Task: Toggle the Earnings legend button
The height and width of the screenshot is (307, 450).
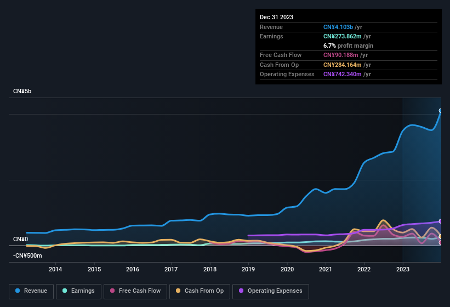Action: (78, 291)
